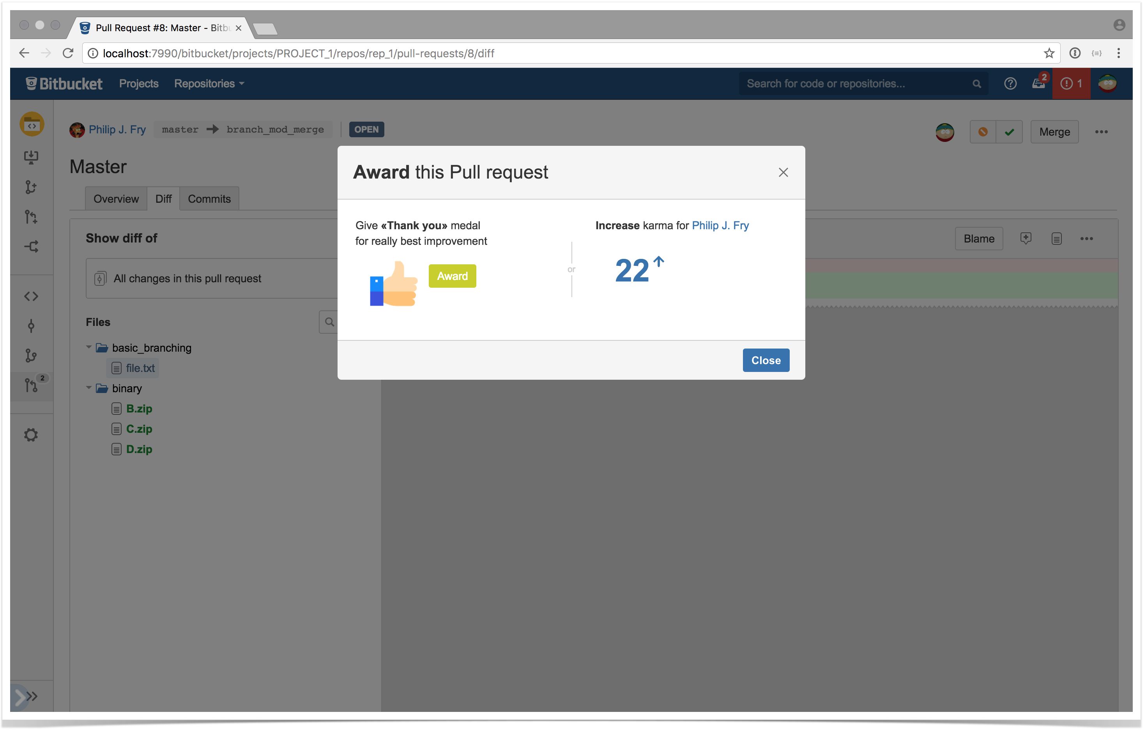Click the add file comment icon

click(1026, 239)
